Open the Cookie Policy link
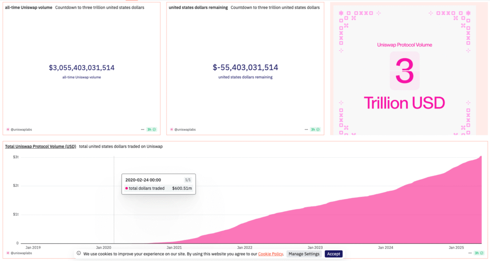 270,254
